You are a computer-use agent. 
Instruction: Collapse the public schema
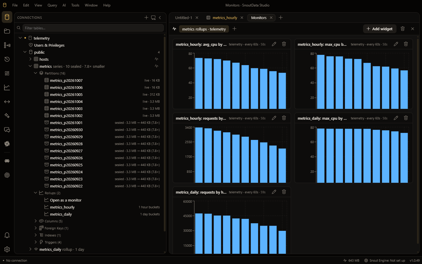(x=25, y=52)
